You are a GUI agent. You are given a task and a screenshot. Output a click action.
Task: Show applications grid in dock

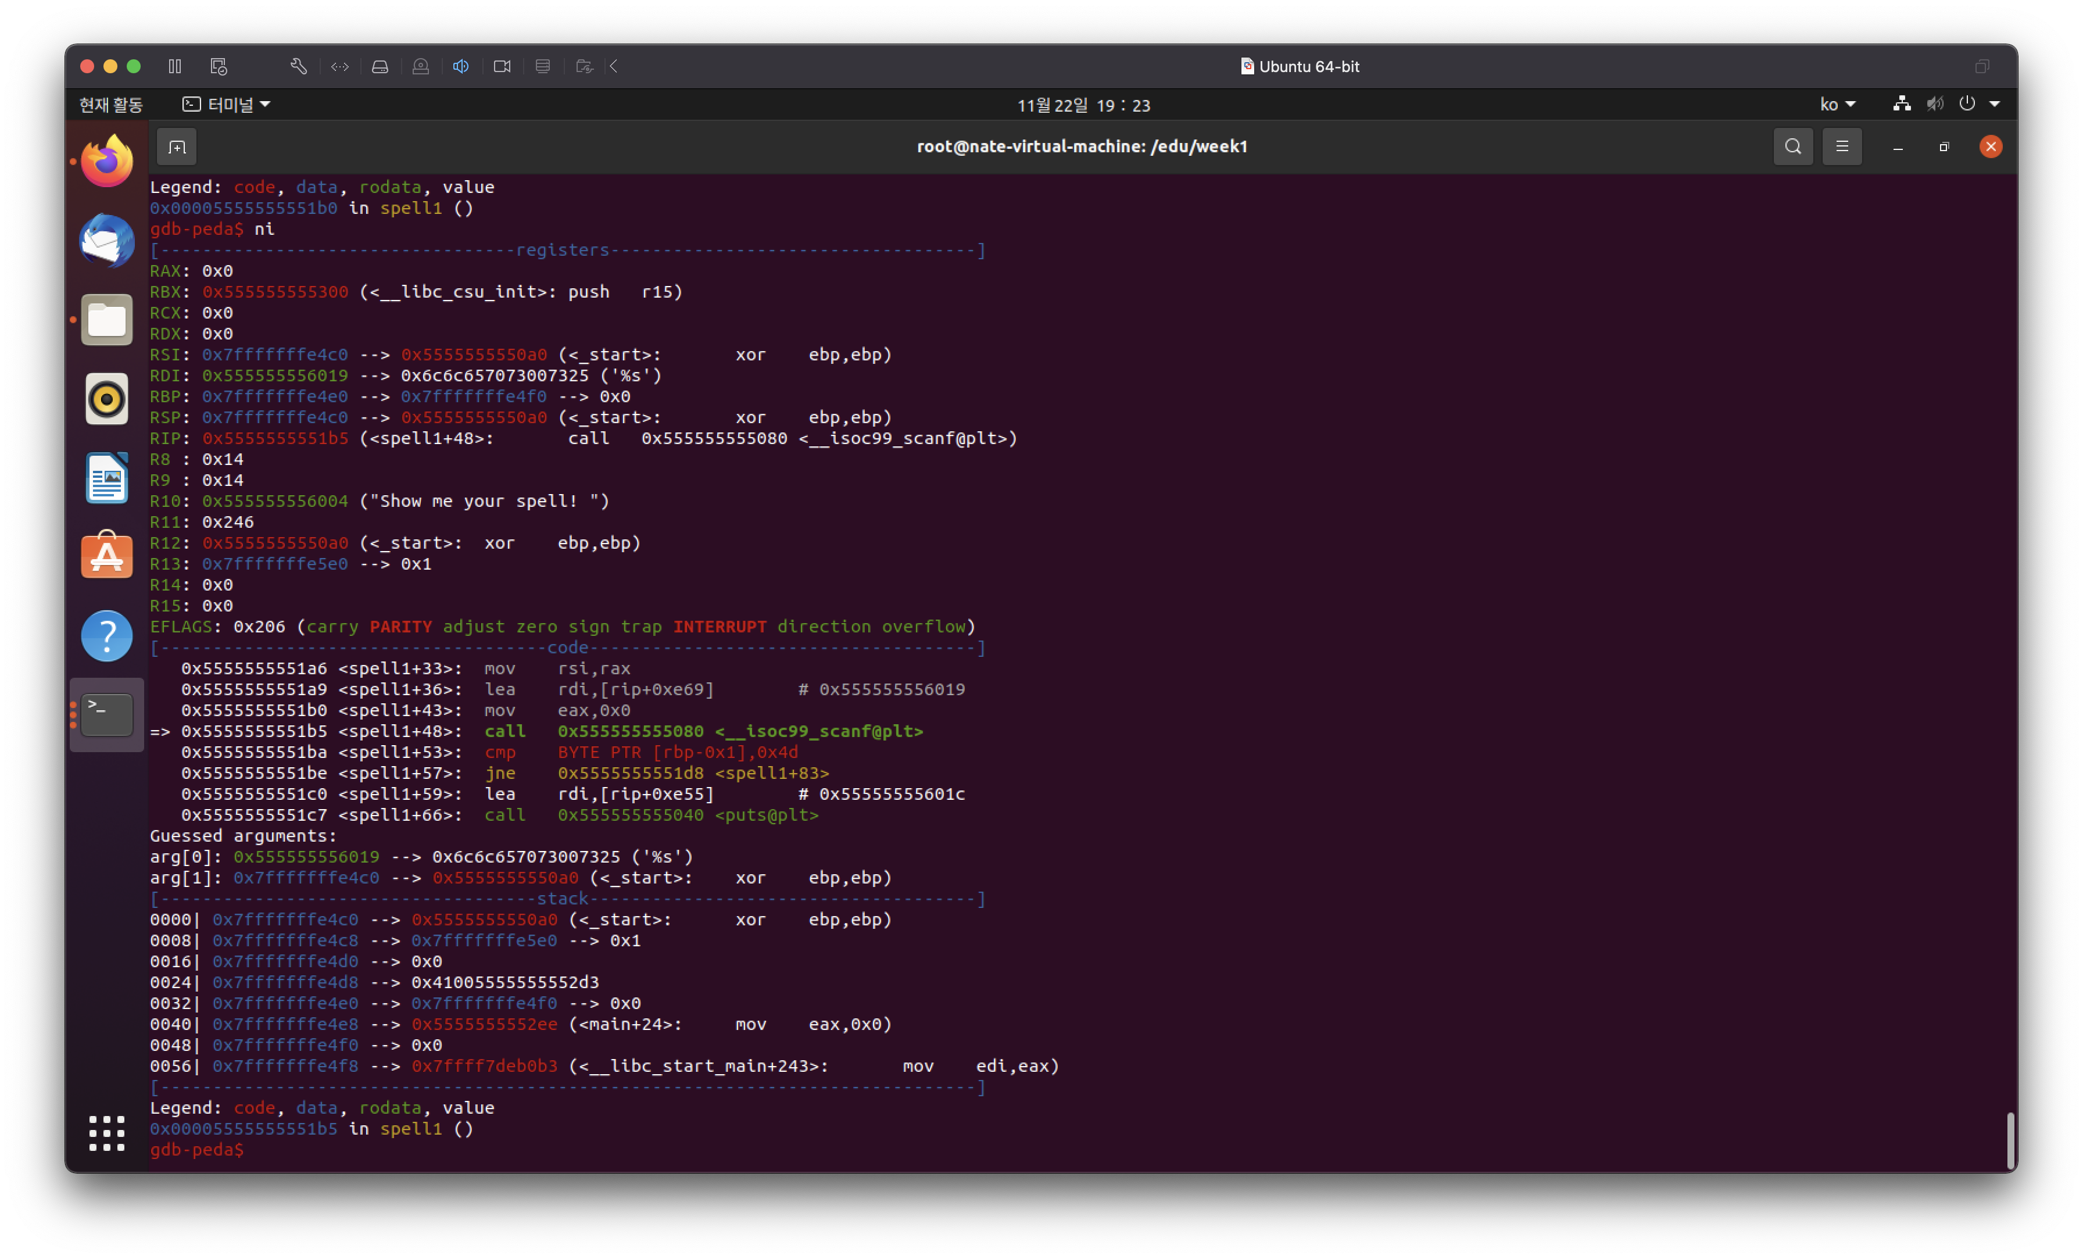click(106, 1133)
